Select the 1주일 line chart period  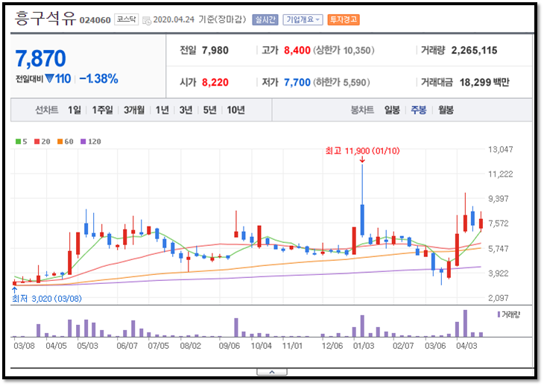click(102, 110)
